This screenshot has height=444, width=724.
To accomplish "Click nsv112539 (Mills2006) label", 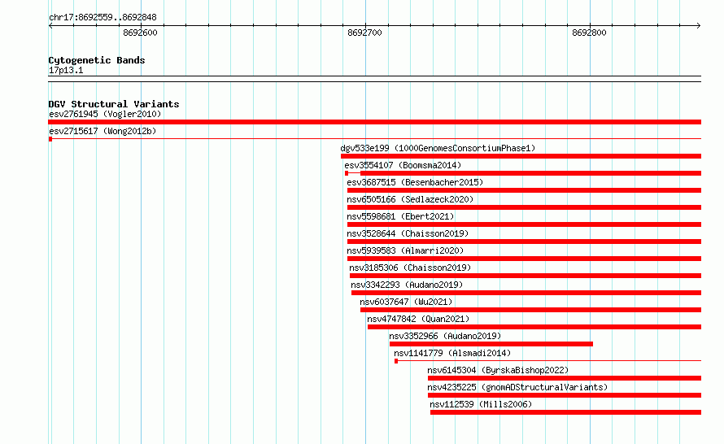I will click(481, 404).
